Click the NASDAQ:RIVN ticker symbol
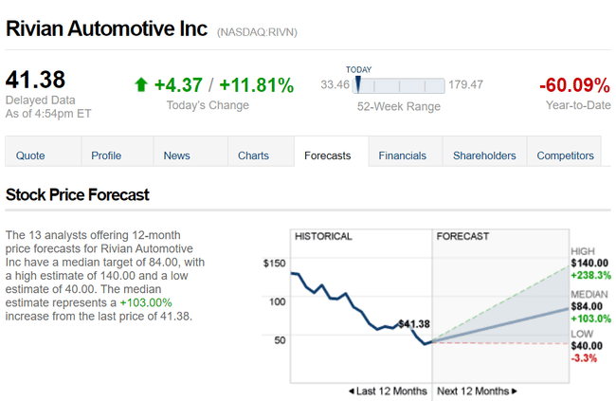Image resolution: width=616 pixels, height=401 pixels. pyautogui.click(x=257, y=31)
